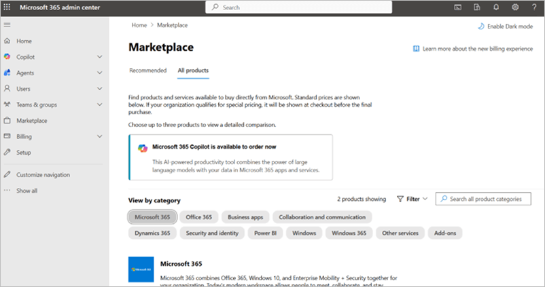Screen dimensions: 545x287
Task: Open Home in the sidebar
Action: click(x=24, y=41)
